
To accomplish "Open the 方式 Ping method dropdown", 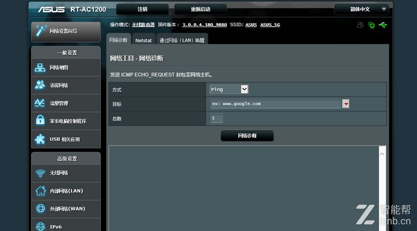I will [x=229, y=89].
